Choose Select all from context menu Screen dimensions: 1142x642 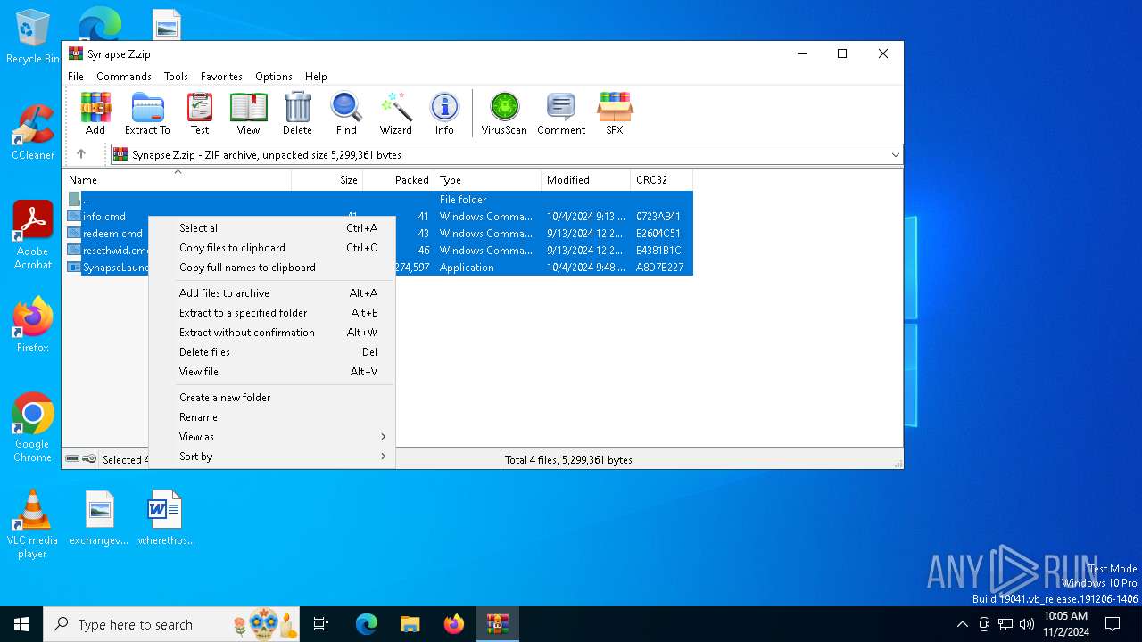point(271,228)
